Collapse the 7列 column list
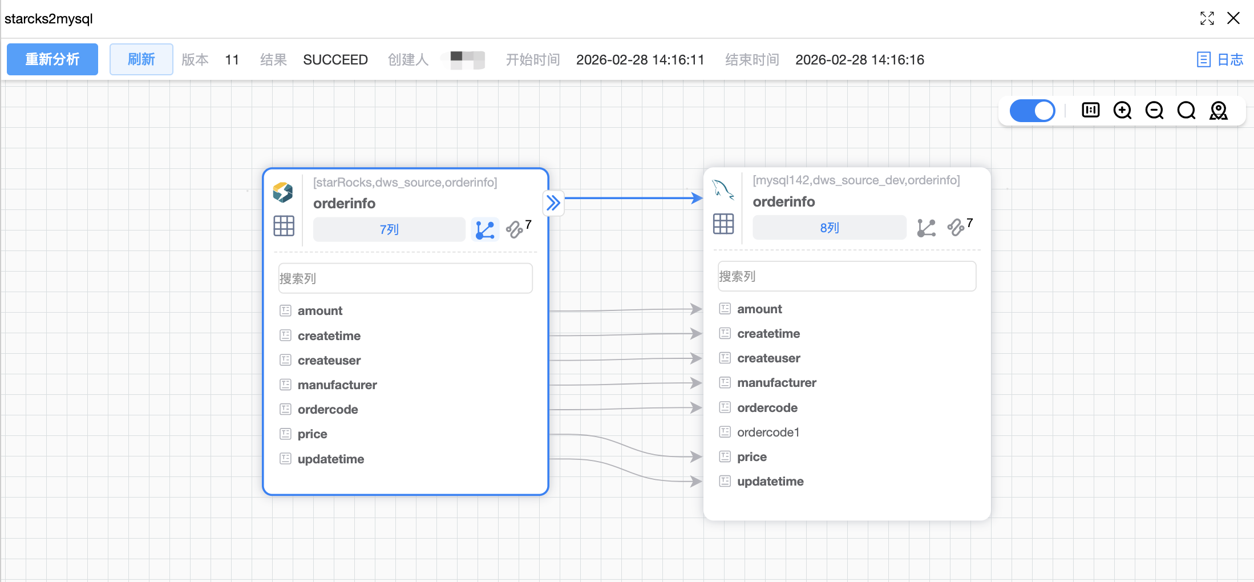The image size is (1254, 582). point(389,229)
